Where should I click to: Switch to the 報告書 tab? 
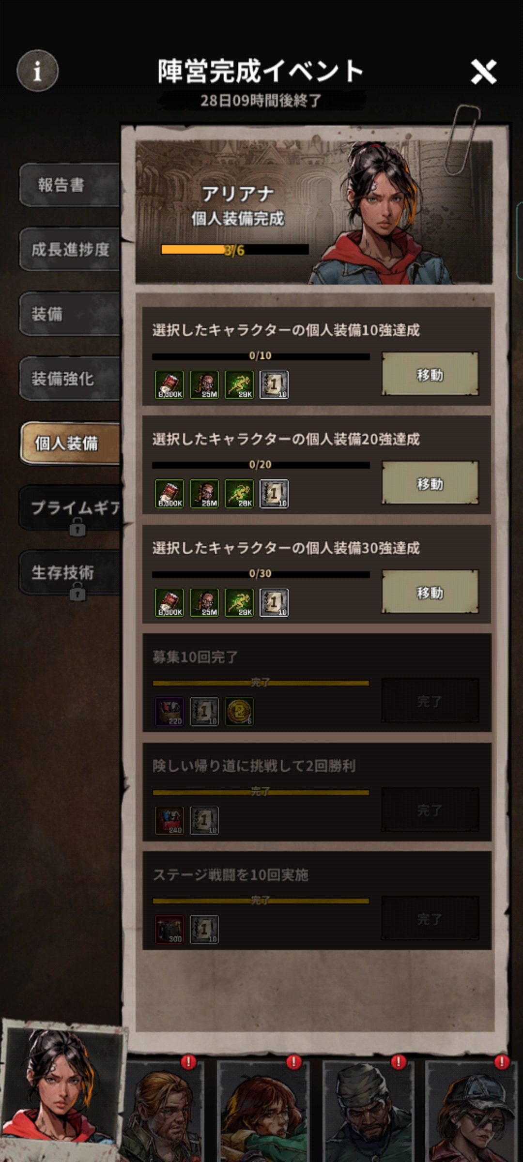(70, 185)
